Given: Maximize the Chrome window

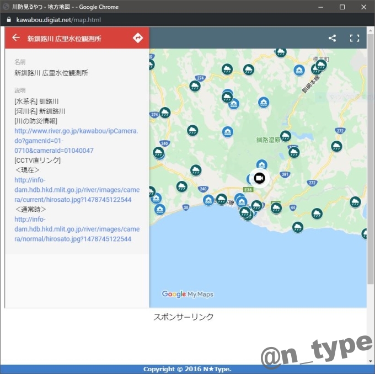Looking at the screenshot, I should coord(342,7).
